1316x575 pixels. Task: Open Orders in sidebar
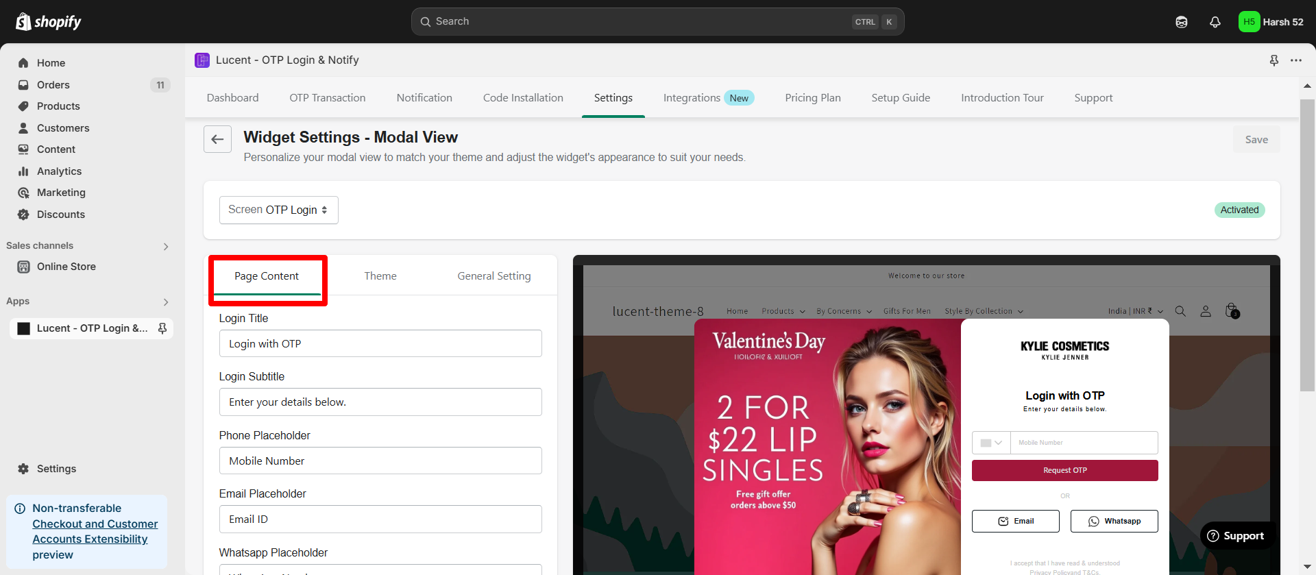[x=53, y=85]
